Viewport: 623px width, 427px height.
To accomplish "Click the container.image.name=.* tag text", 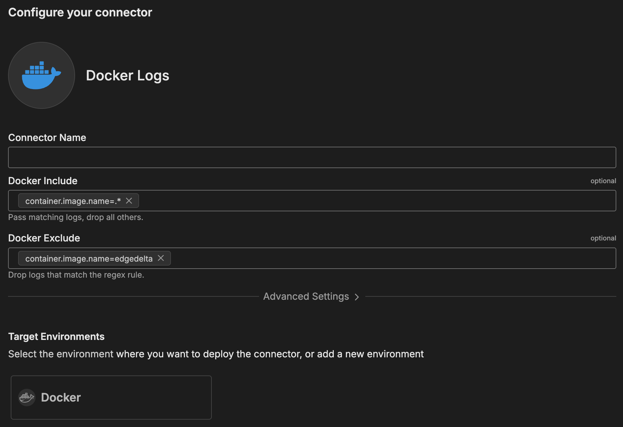I will (73, 201).
